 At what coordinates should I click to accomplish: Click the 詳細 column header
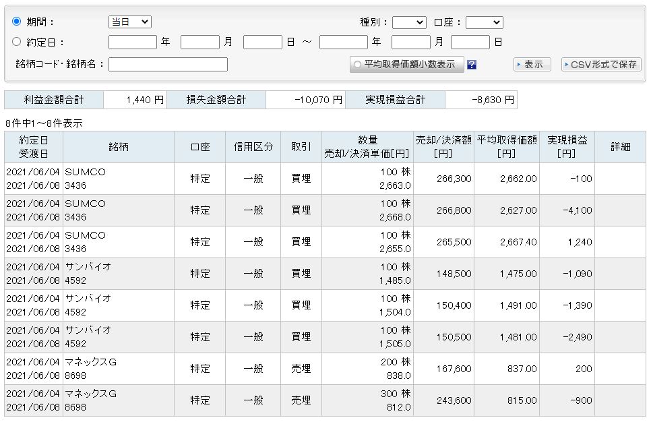(x=620, y=147)
